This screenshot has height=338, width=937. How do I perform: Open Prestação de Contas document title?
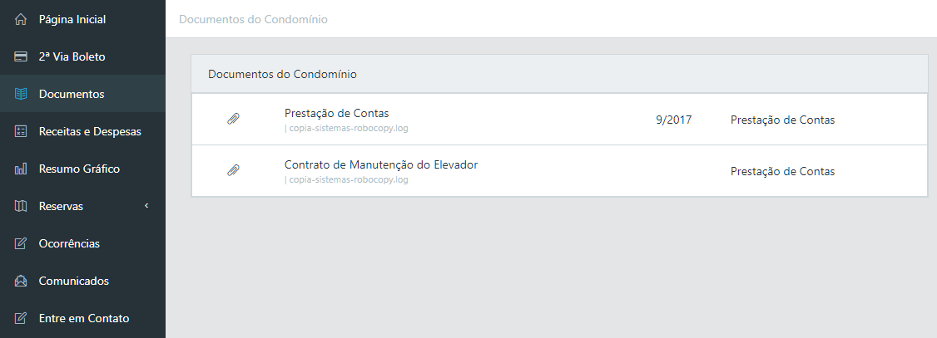336,113
